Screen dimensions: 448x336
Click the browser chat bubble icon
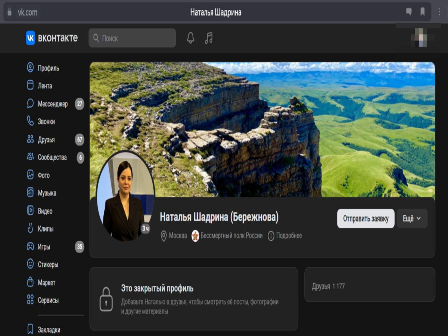coord(409,12)
